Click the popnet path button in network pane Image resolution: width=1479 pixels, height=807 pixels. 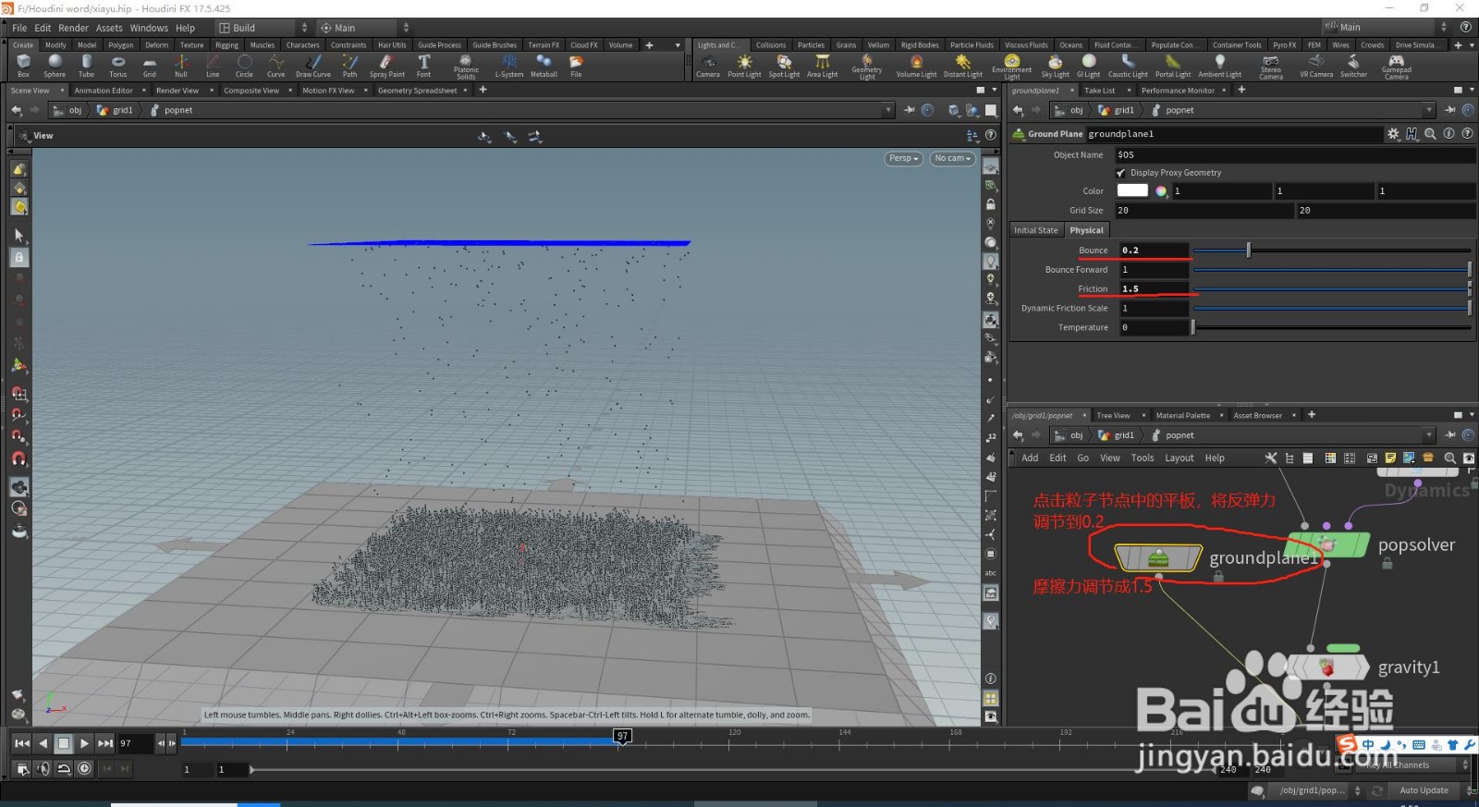tap(1173, 435)
